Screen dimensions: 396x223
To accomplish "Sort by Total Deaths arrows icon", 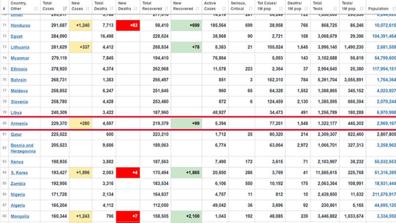I will coord(111,9).
